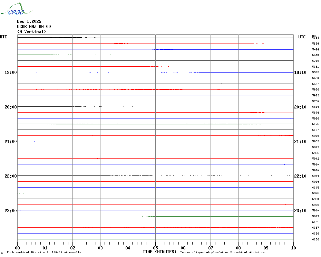Click the 23:10 time label on right

(300, 211)
